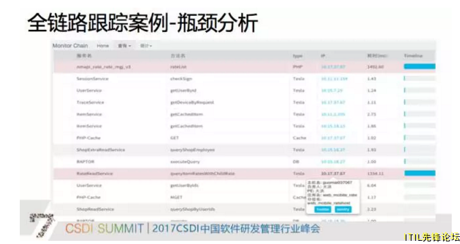Open the IP link in TraceService row
Screen dimensions: 460x244
pyautogui.click(x=333, y=103)
